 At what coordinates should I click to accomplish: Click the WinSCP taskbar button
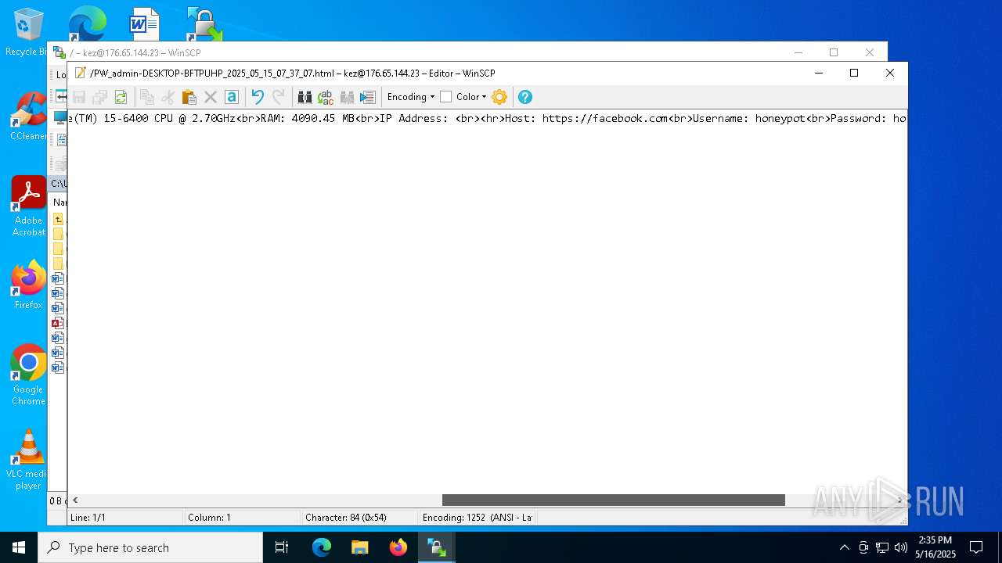(x=437, y=547)
